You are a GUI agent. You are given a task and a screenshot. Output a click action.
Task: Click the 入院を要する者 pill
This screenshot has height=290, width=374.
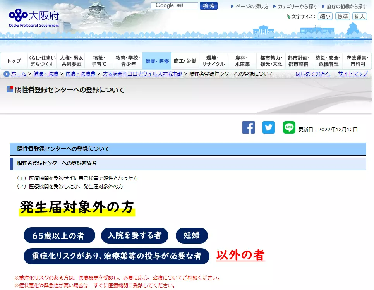135,235
